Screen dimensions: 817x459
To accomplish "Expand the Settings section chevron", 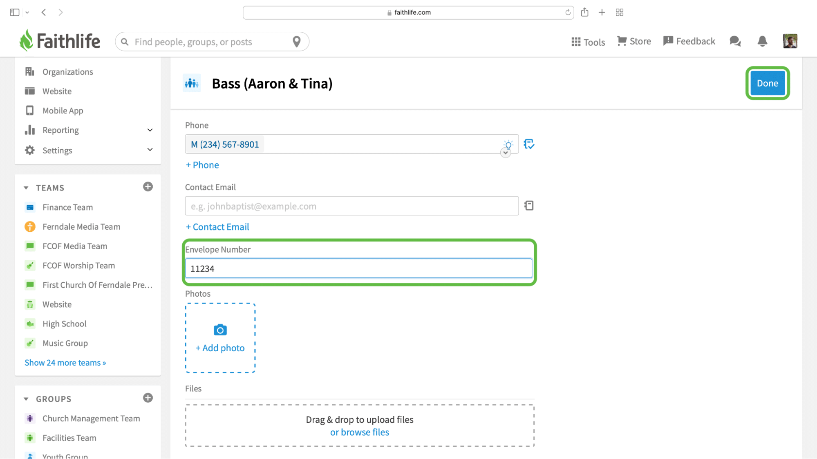I will point(150,150).
